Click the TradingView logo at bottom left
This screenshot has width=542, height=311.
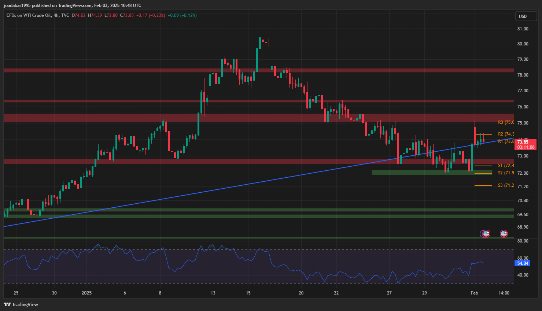pos(21,304)
